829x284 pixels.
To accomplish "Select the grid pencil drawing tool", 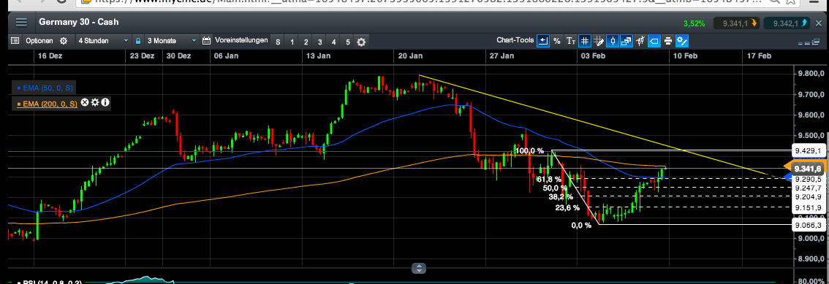I will (x=599, y=41).
